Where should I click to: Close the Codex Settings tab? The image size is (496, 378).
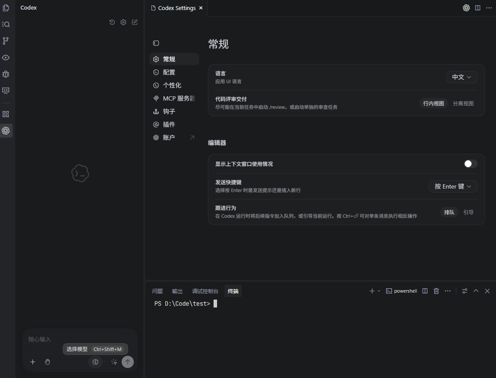pos(201,8)
